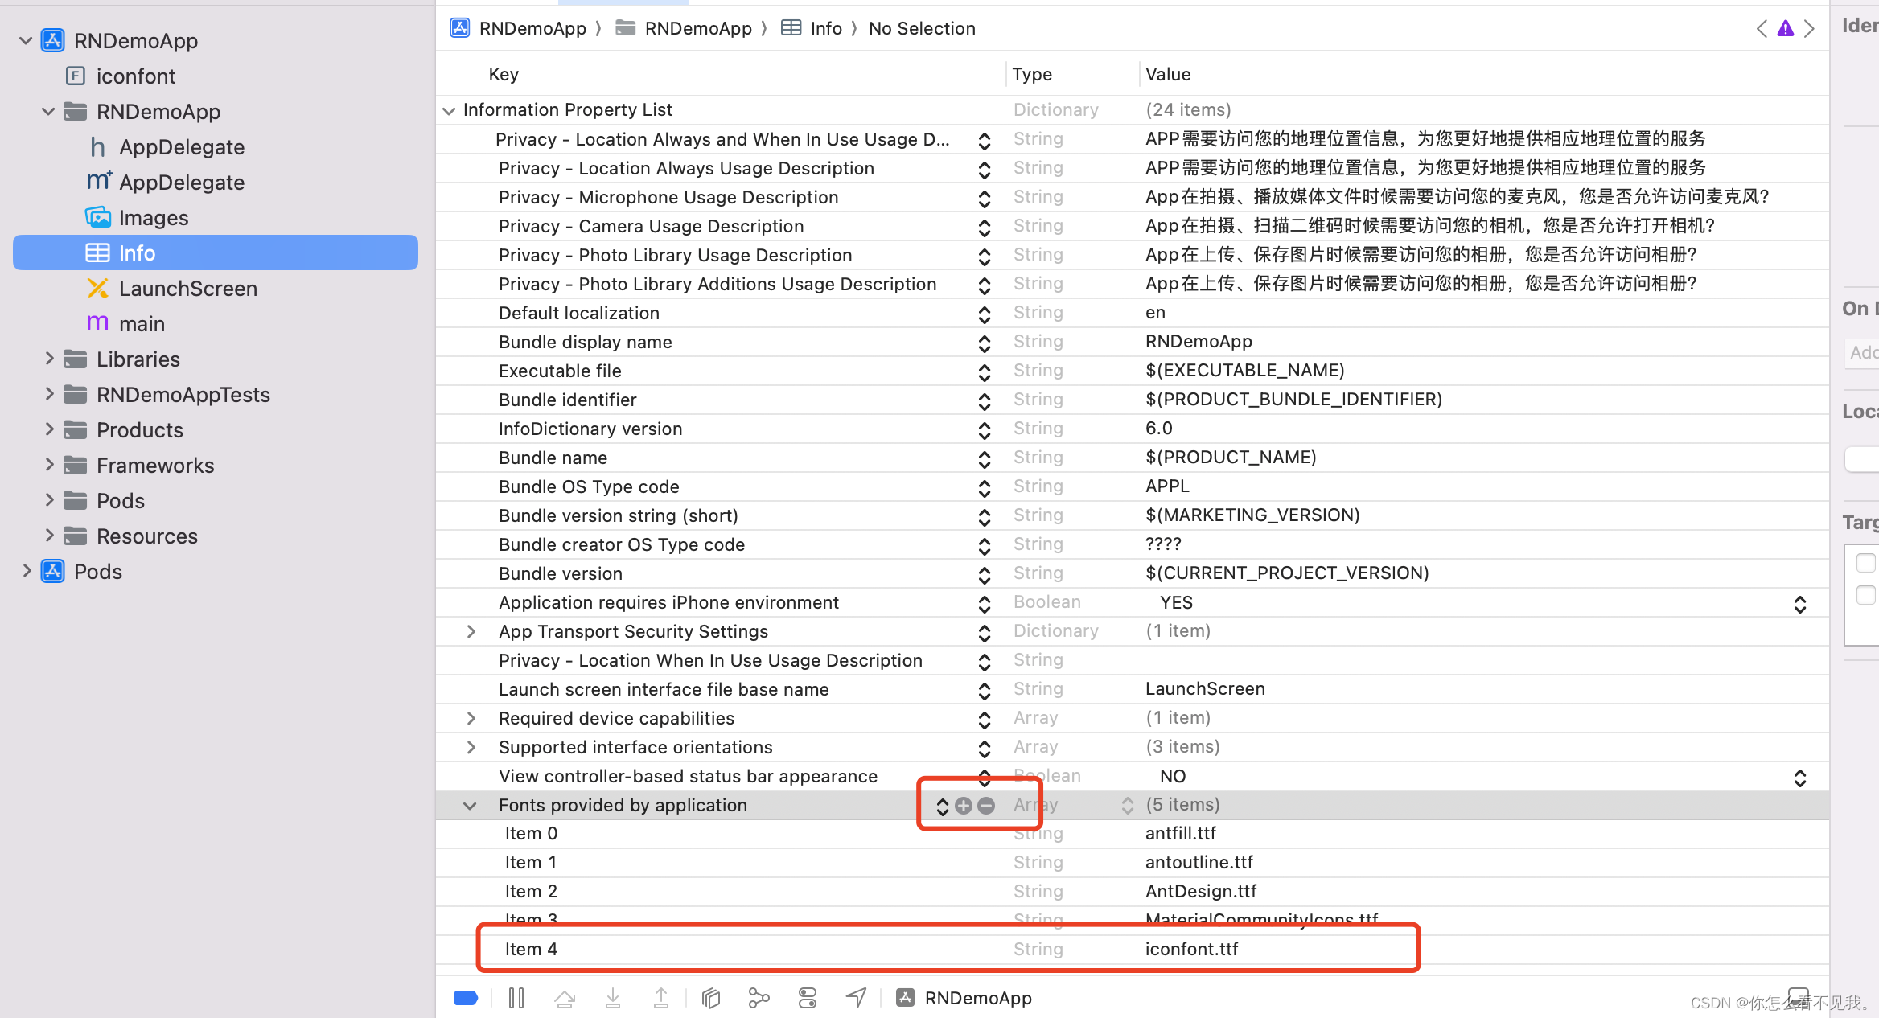Click the purple warning triangle icon
This screenshot has height=1018, width=1879.
click(x=1785, y=29)
